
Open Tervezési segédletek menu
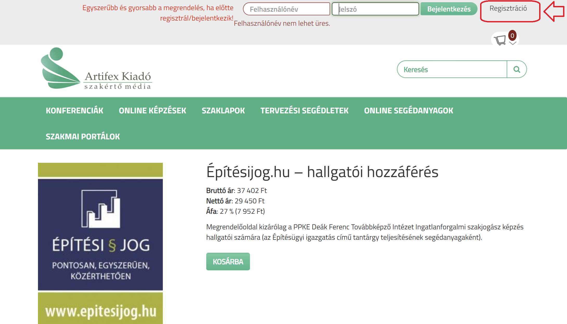click(x=304, y=111)
